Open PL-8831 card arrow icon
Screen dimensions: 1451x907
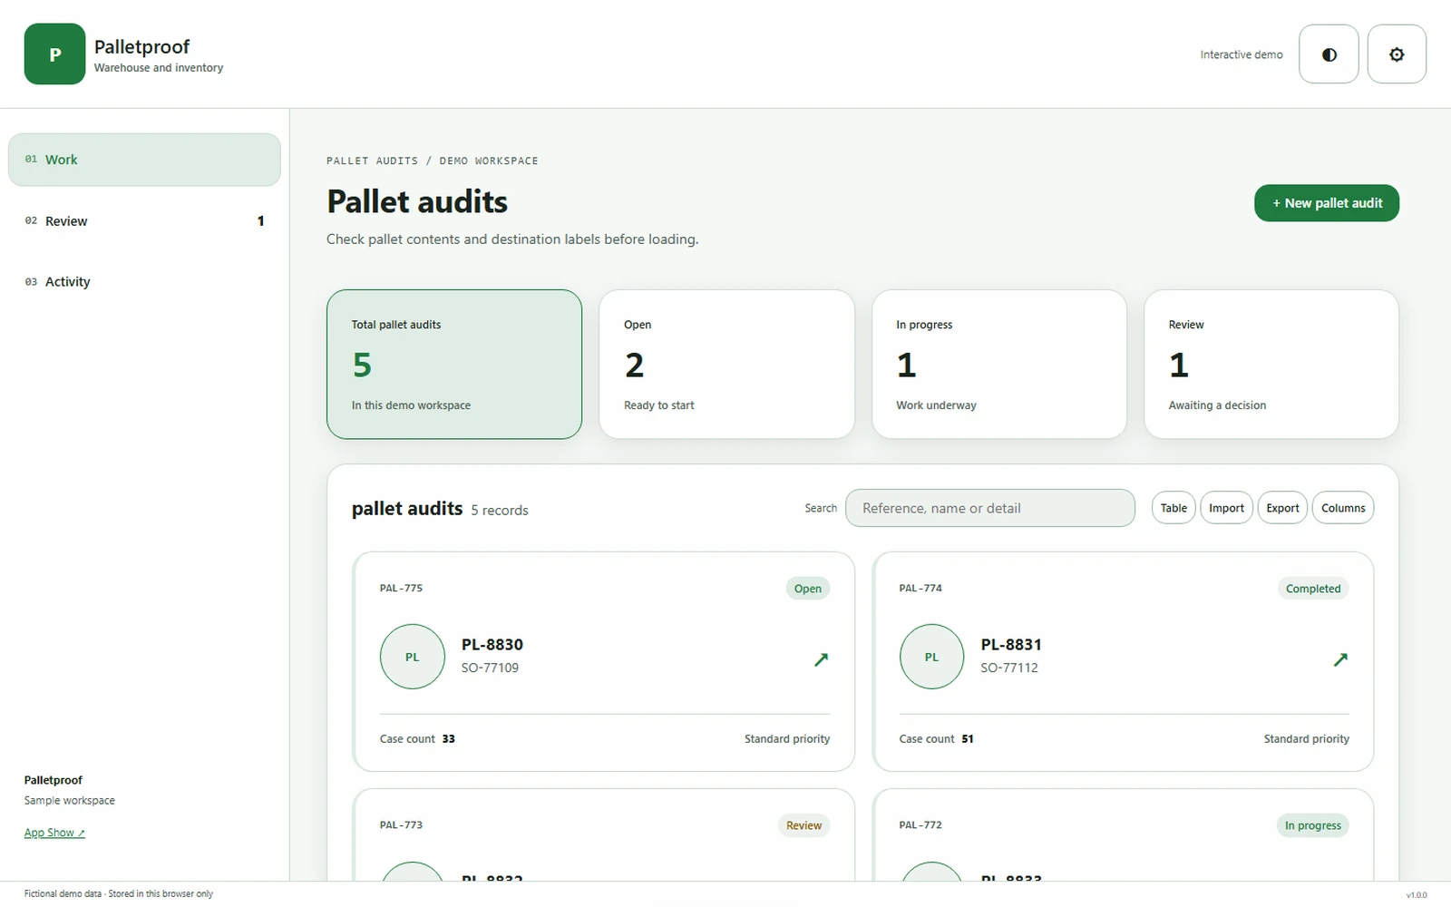pyautogui.click(x=1340, y=659)
